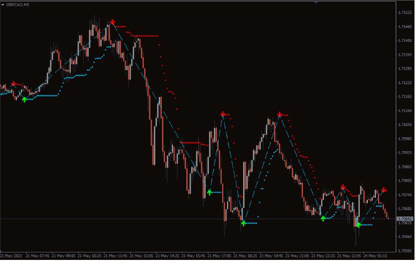Viewport: 415px width, 261px height.
Task: Click the 1.71225 price scale label
Action: tap(405, 83)
